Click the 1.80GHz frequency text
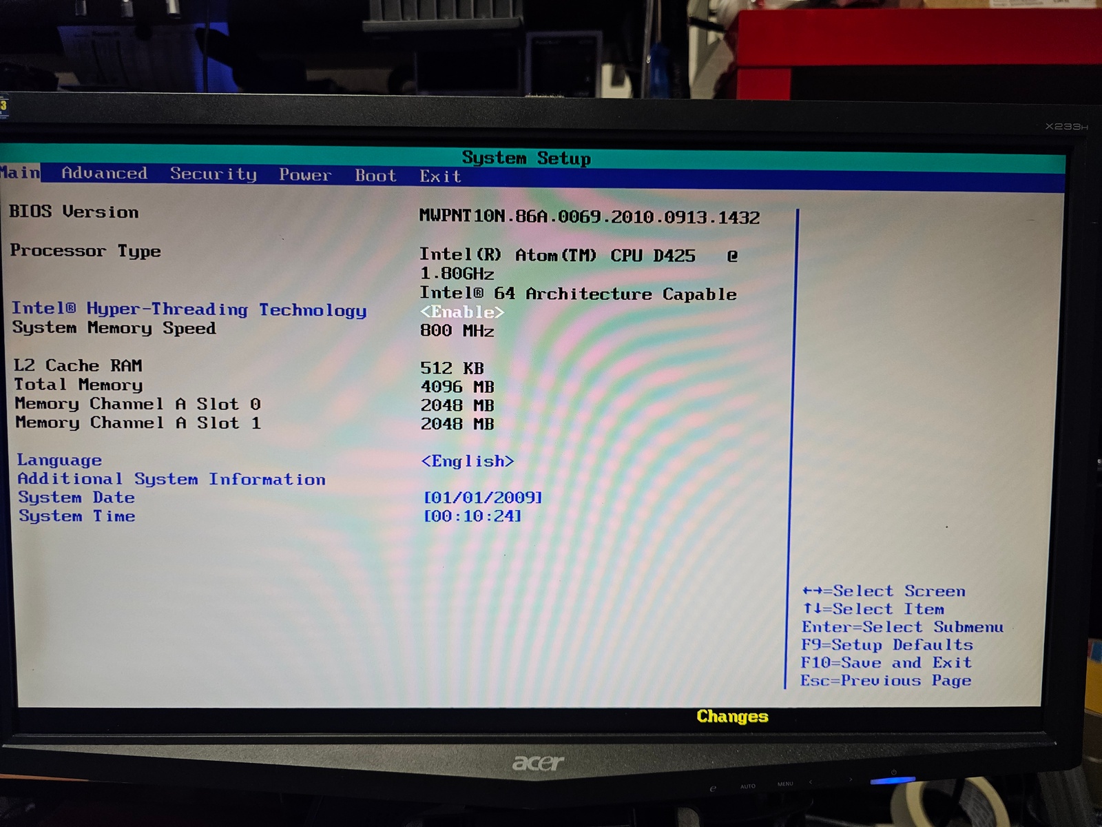This screenshot has width=1102, height=827. point(457,274)
